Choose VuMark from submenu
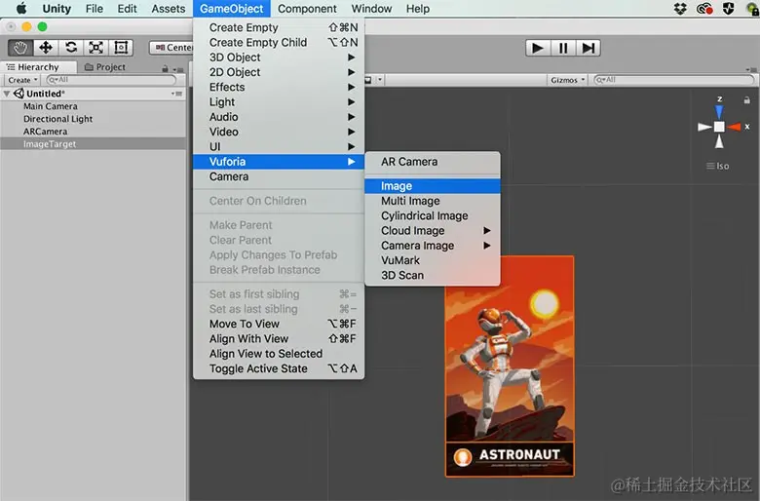The width and height of the screenshot is (760, 501). point(433,260)
